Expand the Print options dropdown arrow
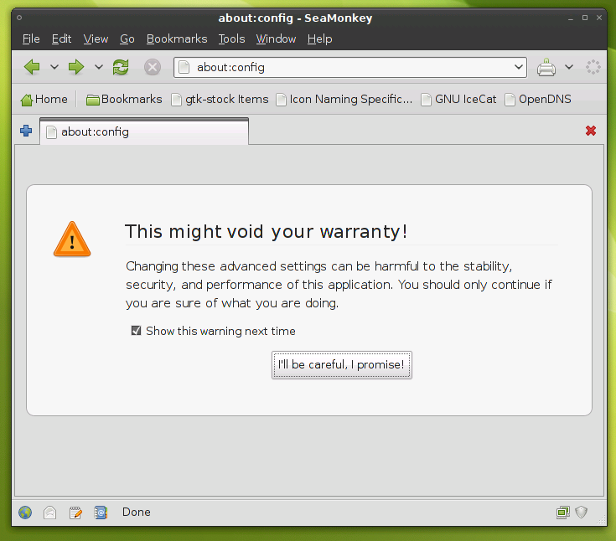The image size is (616, 541). (x=569, y=67)
